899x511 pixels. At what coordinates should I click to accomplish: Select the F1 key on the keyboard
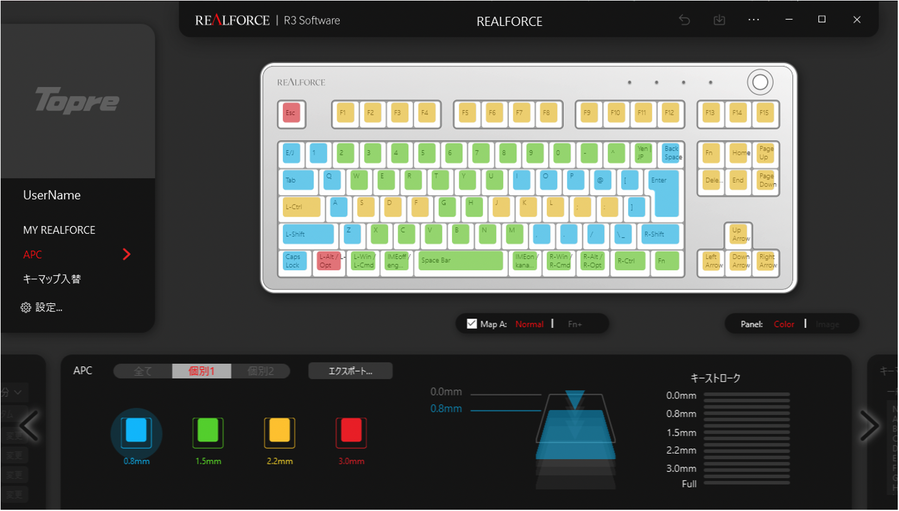pyautogui.click(x=345, y=112)
